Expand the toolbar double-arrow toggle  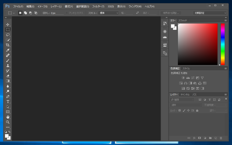pyautogui.click(x=6, y=18)
